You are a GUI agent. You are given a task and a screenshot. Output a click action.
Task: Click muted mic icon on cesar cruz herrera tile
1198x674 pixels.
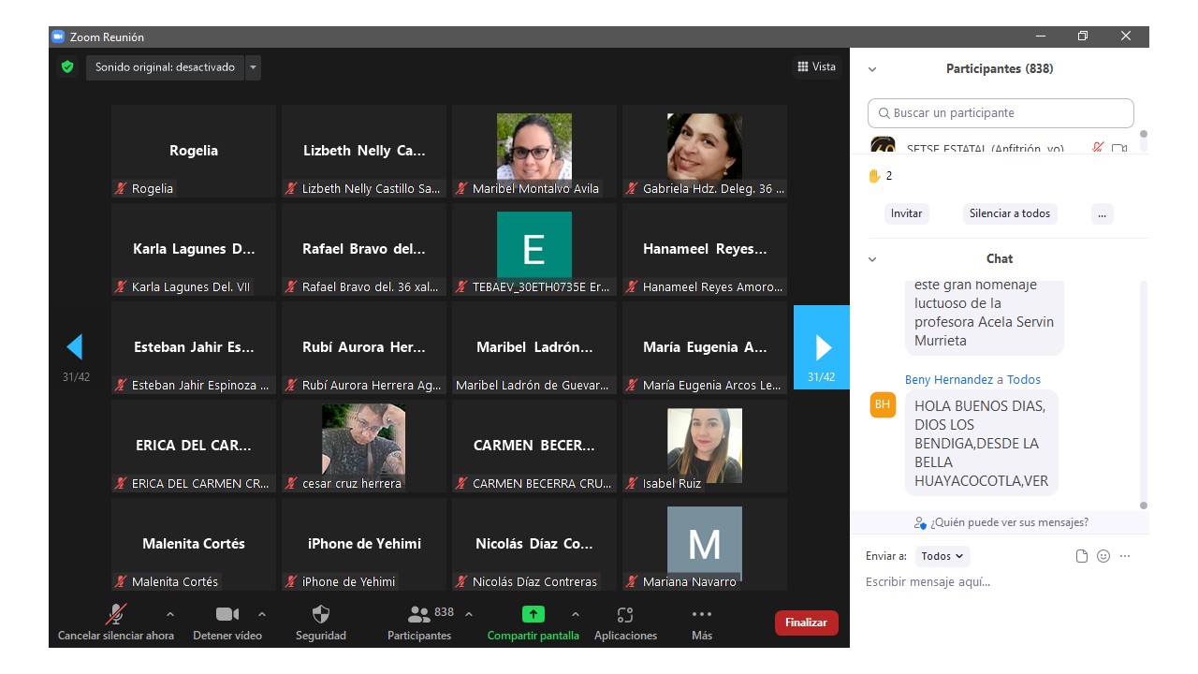[x=291, y=483]
